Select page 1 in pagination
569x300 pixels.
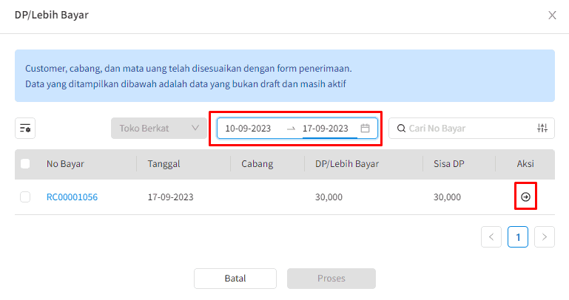point(518,237)
